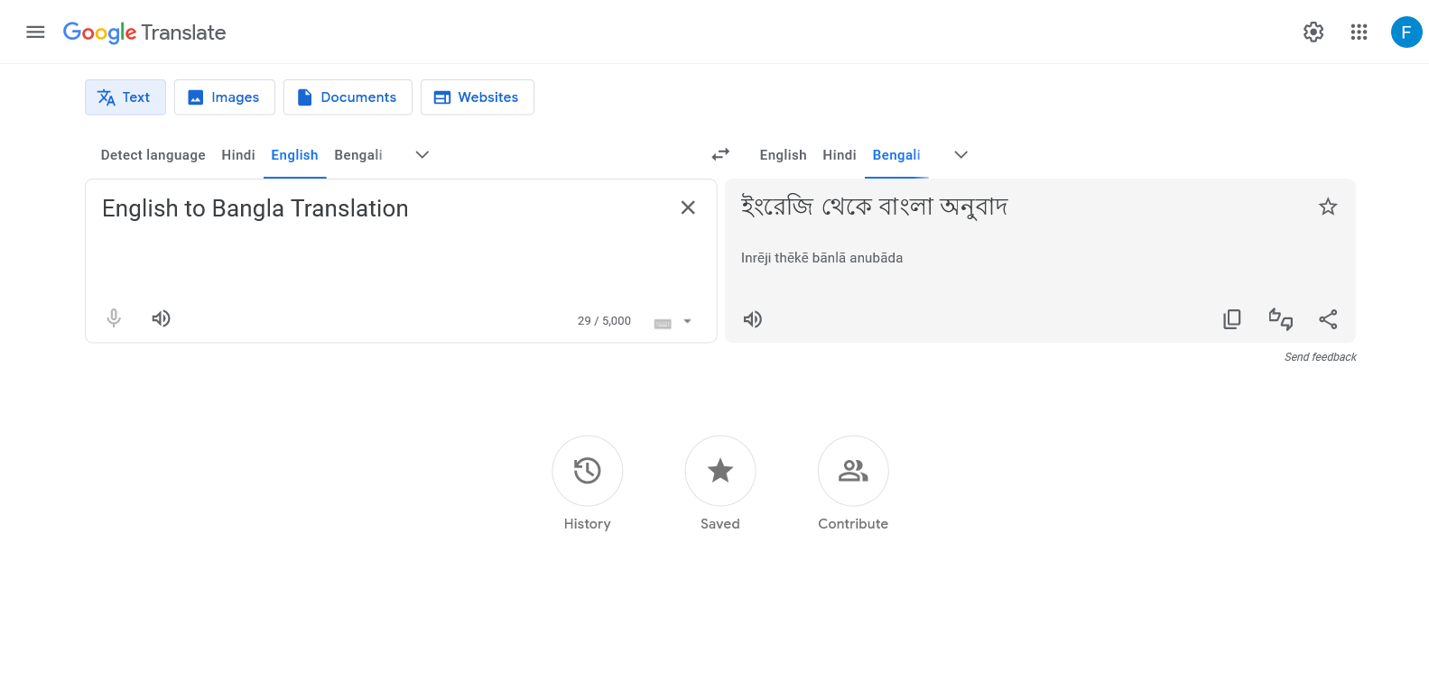Save translation with star icon
The width and height of the screenshot is (1429, 699).
point(1328,207)
